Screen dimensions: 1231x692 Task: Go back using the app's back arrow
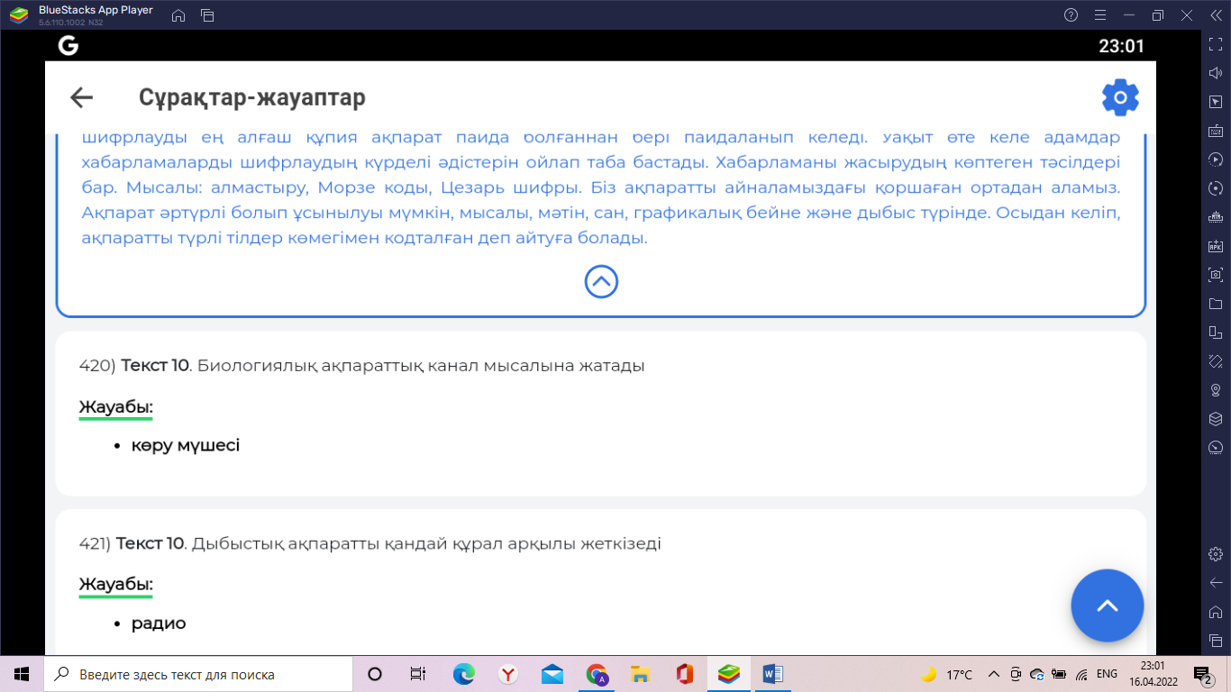coord(82,97)
